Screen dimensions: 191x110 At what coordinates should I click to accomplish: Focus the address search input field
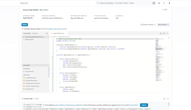point(126,3)
